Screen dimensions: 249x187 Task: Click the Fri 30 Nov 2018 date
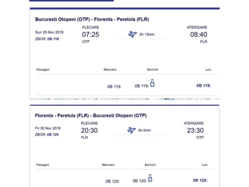click(x=48, y=128)
